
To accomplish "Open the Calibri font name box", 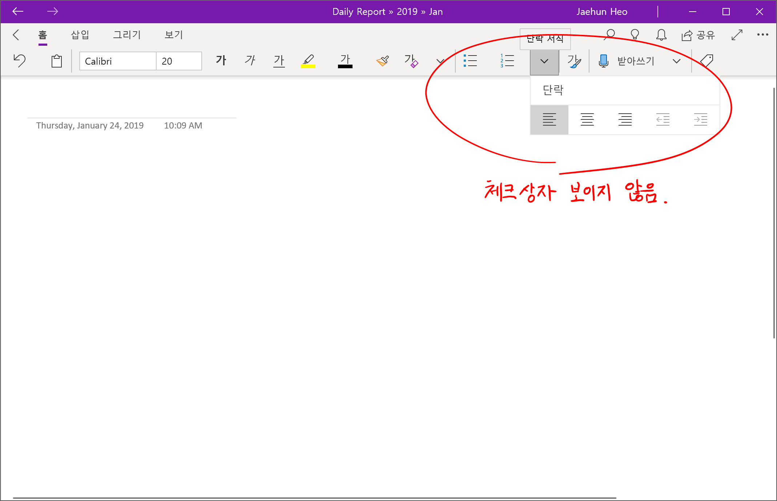I will (117, 61).
